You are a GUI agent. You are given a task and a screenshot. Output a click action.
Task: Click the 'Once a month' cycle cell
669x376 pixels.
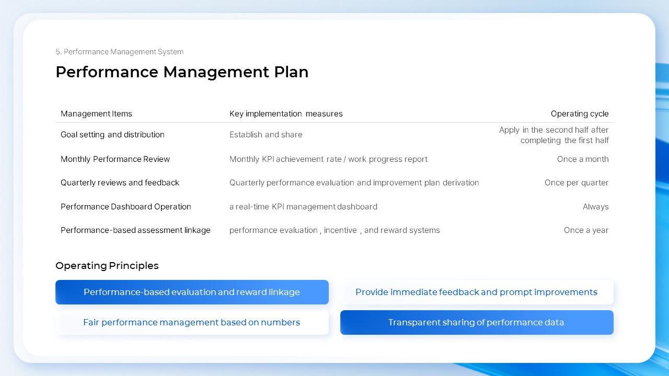click(582, 159)
